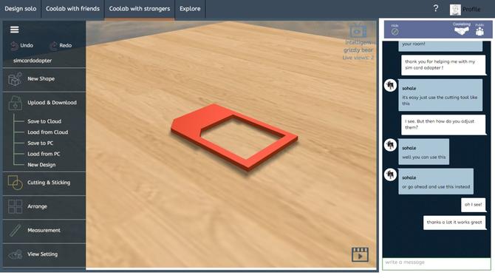The height and width of the screenshot is (278, 495).
Task: Click the 'it's easy just use the cutting tool' message
Action: pos(440,95)
